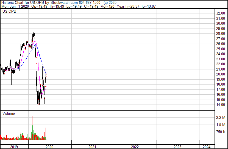Click the 2019 year label on timeline
This screenshot has width=228, height=149.
pos(14,147)
